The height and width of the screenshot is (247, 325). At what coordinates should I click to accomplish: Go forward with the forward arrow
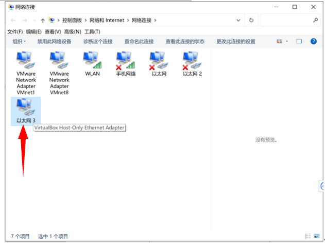25,20
